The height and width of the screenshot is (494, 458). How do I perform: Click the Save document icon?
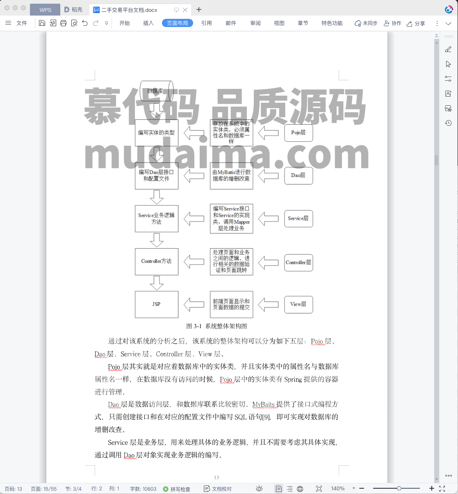pyautogui.click(x=42, y=23)
